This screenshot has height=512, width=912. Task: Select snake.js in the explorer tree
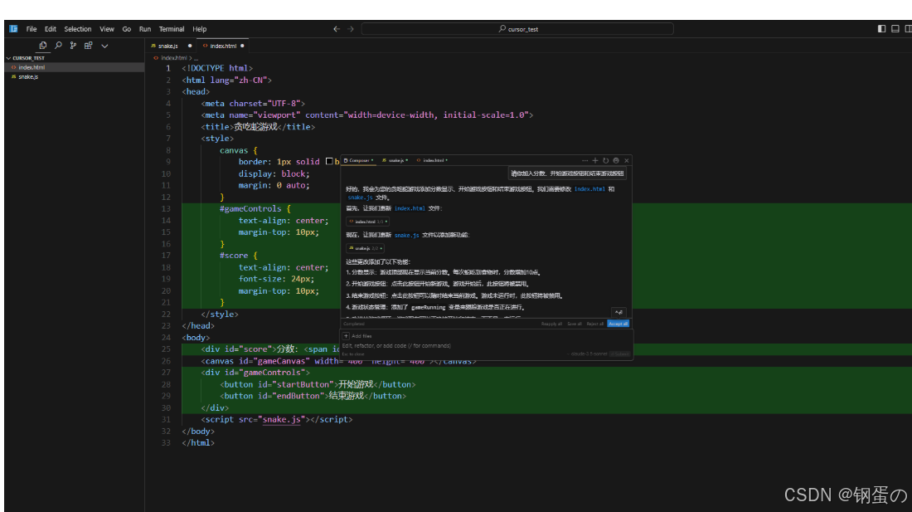75,77
